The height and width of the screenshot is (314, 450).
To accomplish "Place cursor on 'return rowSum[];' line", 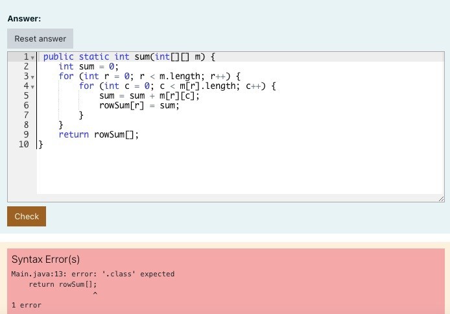I will click(x=99, y=134).
